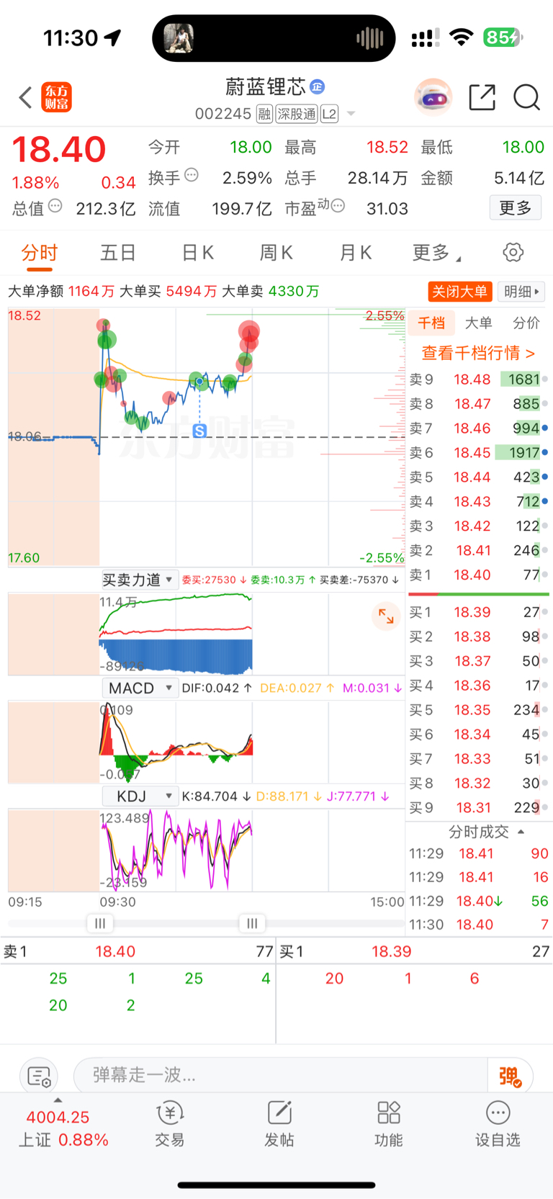Open the robot assistant avatar icon
The width and height of the screenshot is (553, 1199).
[x=433, y=97]
